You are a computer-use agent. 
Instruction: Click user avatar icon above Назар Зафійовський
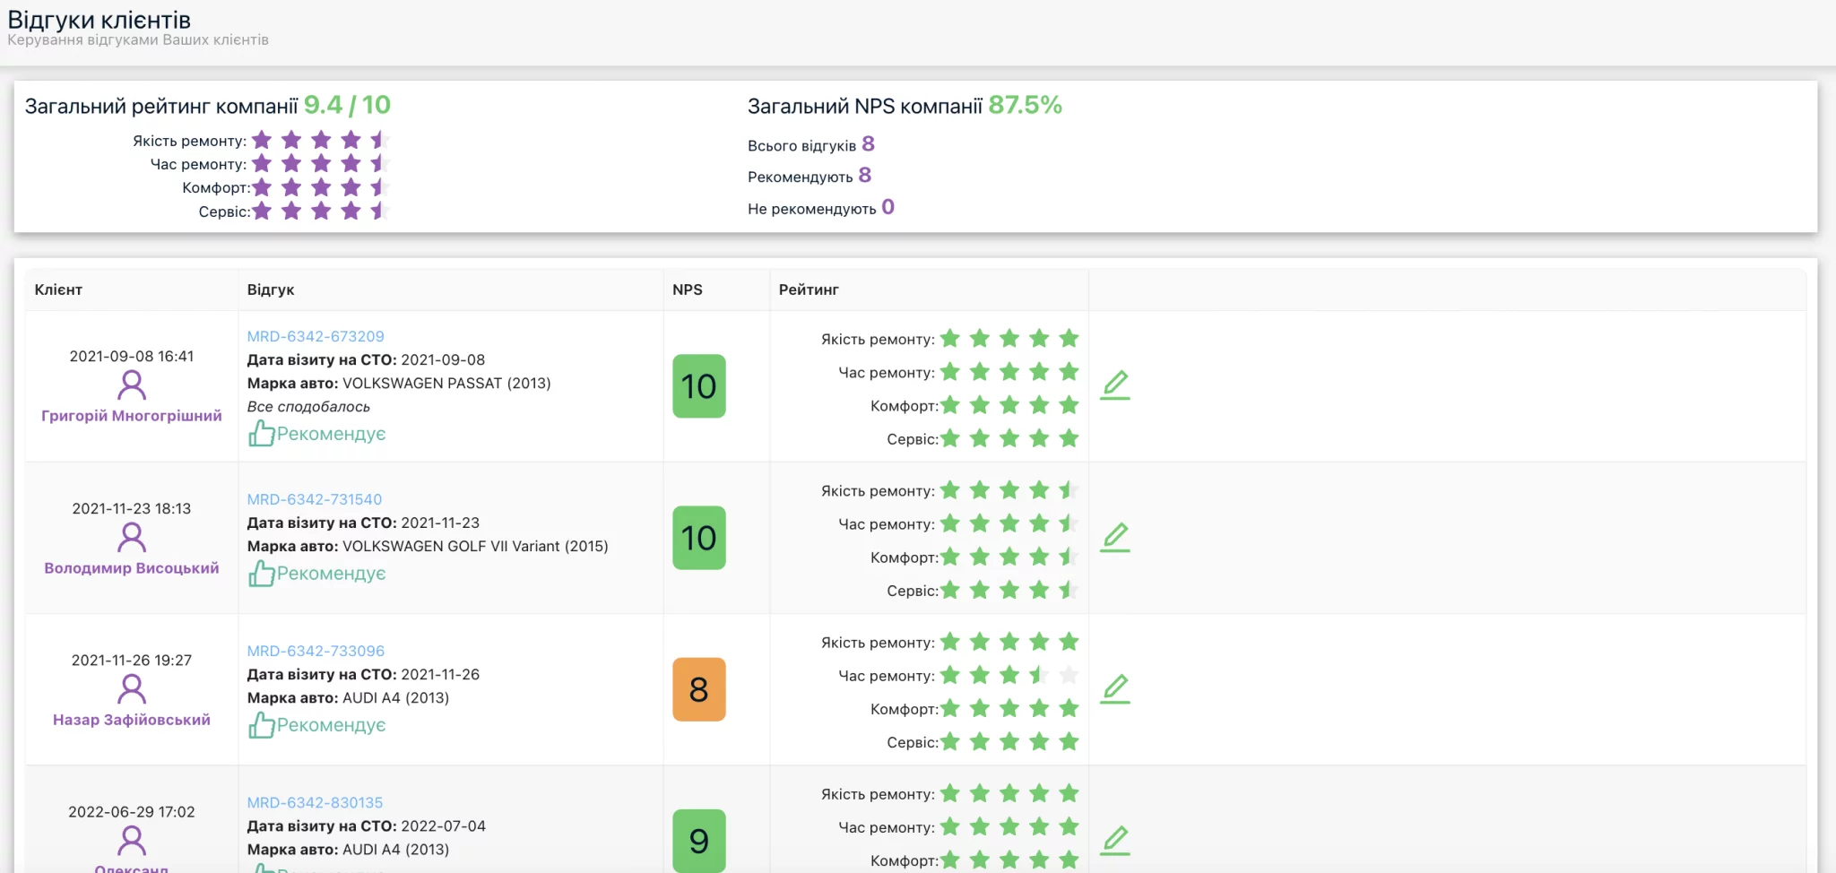(x=132, y=689)
